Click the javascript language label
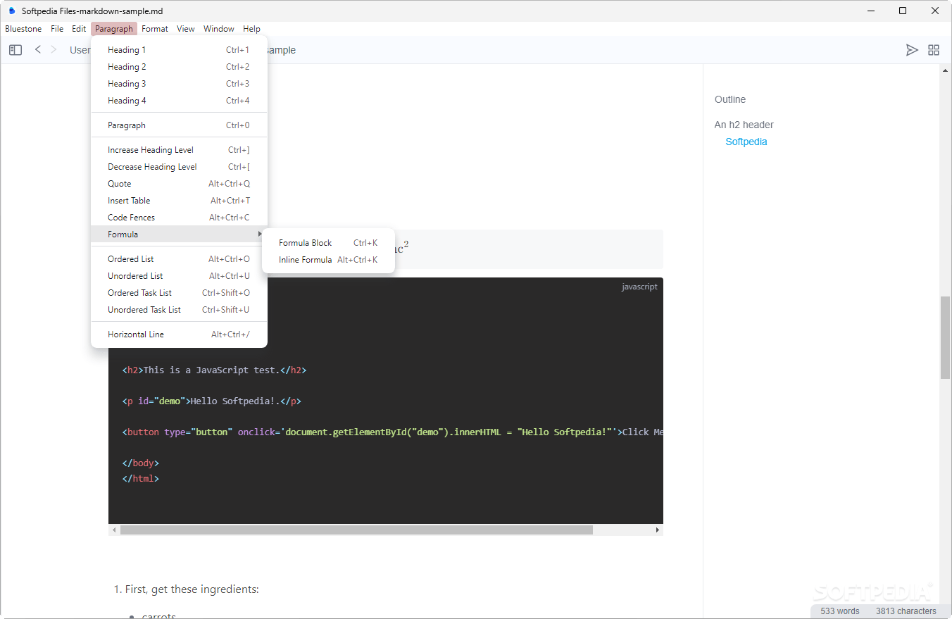The image size is (952, 619). point(639,287)
